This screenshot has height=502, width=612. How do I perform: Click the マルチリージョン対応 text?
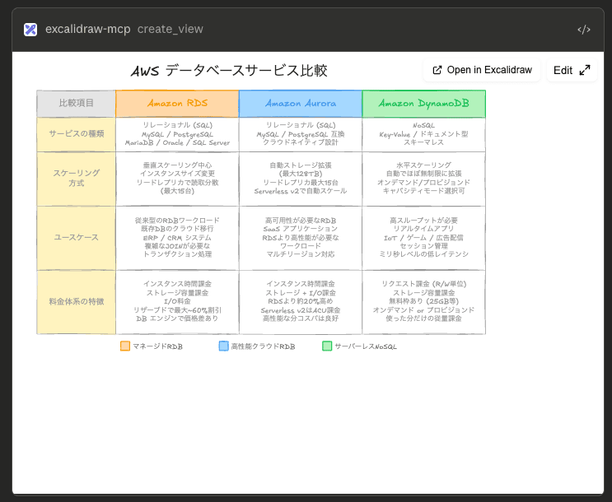(301, 254)
